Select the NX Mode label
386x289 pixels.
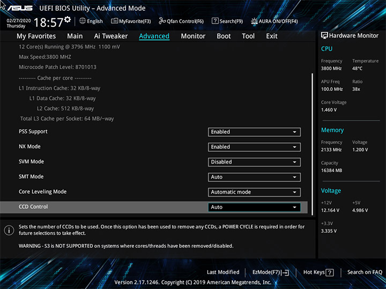coord(29,147)
